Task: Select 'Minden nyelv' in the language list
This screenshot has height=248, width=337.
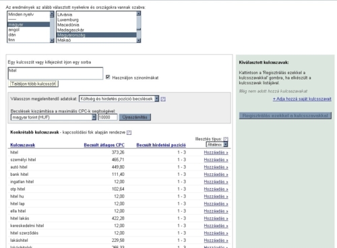Action: click(x=28, y=14)
